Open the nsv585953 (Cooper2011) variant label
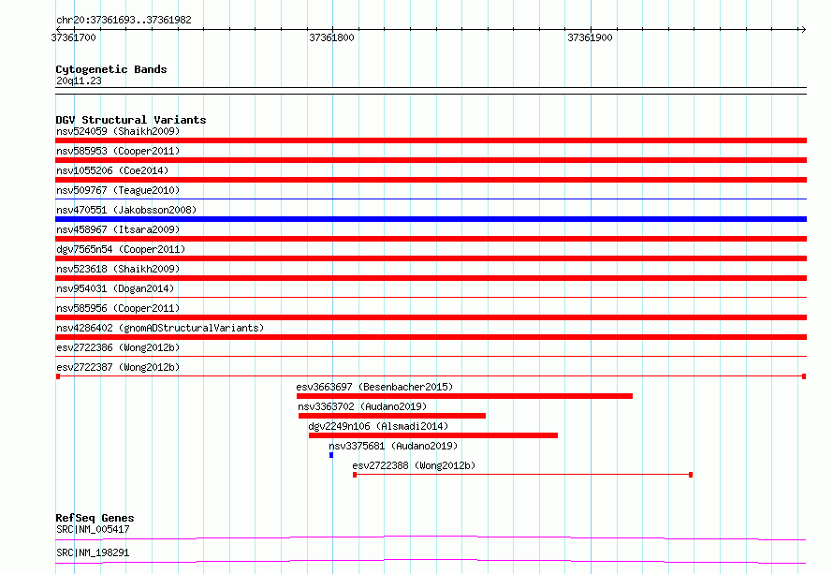This screenshot has height=574, width=833. coord(118,151)
